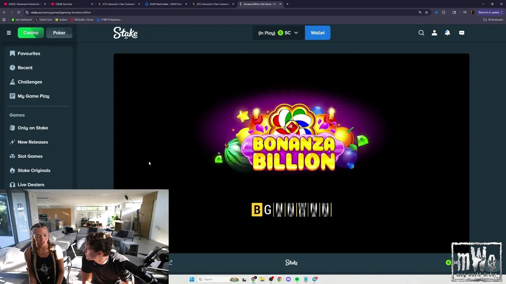Click the Challenges target icon
506x284 pixels.
(12, 82)
